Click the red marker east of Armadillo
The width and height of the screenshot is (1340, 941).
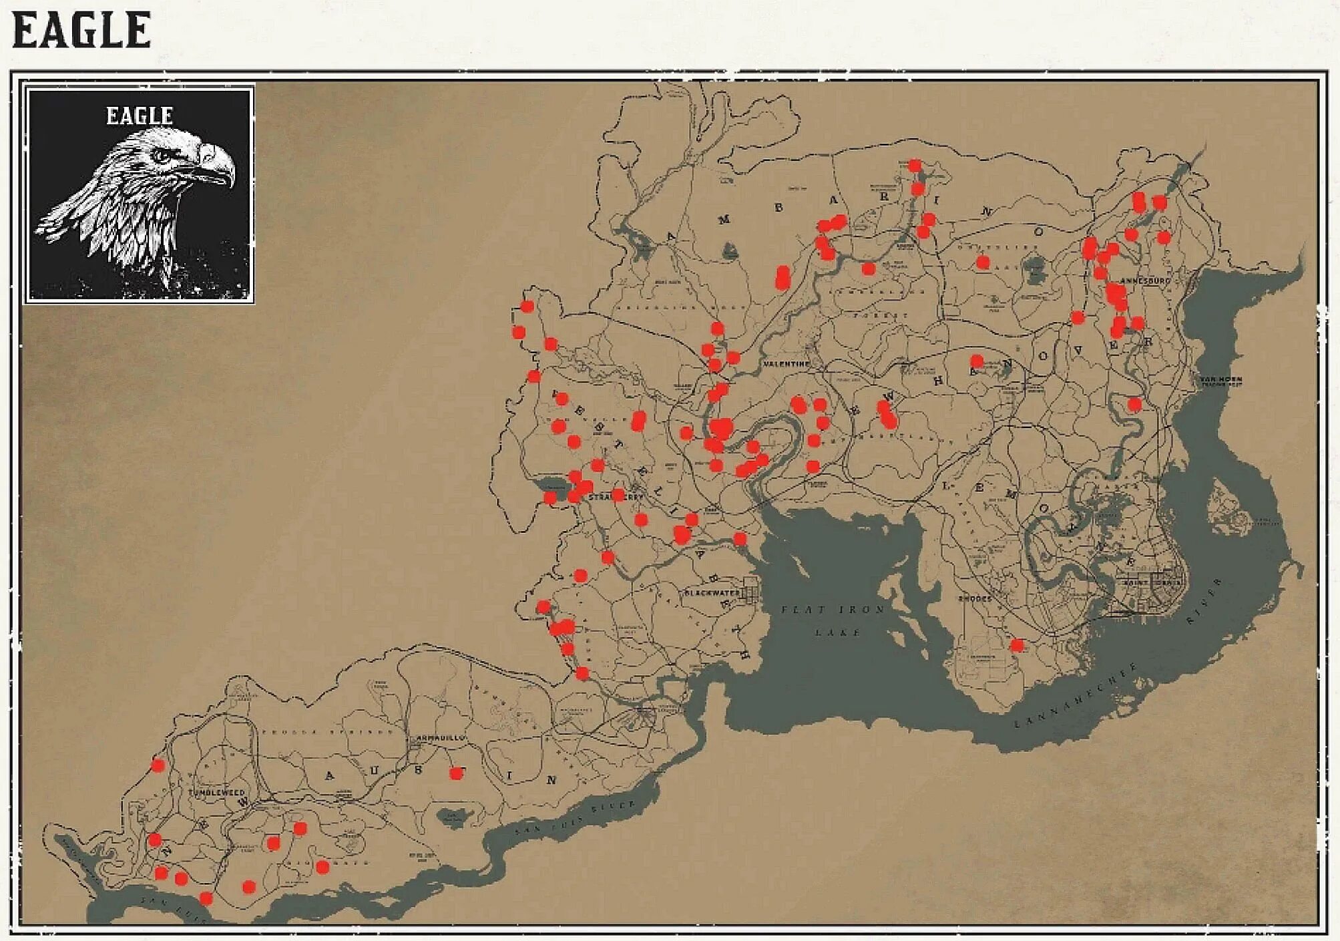pyautogui.click(x=456, y=773)
